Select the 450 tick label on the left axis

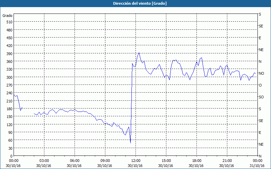9,38
